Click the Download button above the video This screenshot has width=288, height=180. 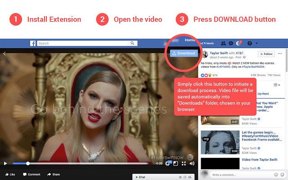[184, 53]
